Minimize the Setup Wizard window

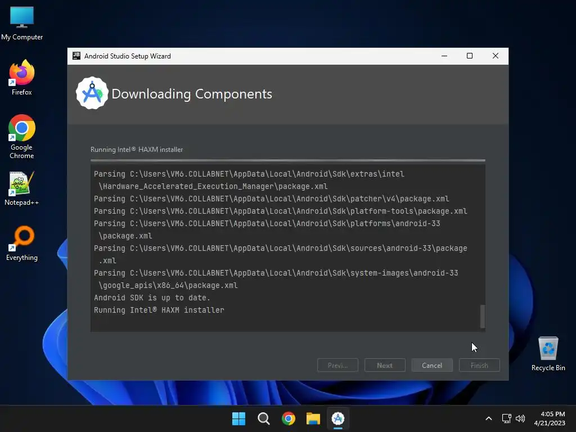444,56
